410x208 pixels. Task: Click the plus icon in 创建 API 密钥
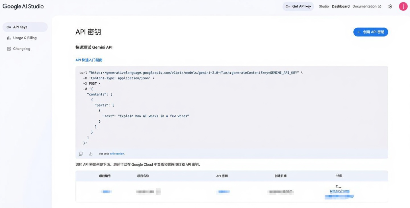[x=359, y=32]
